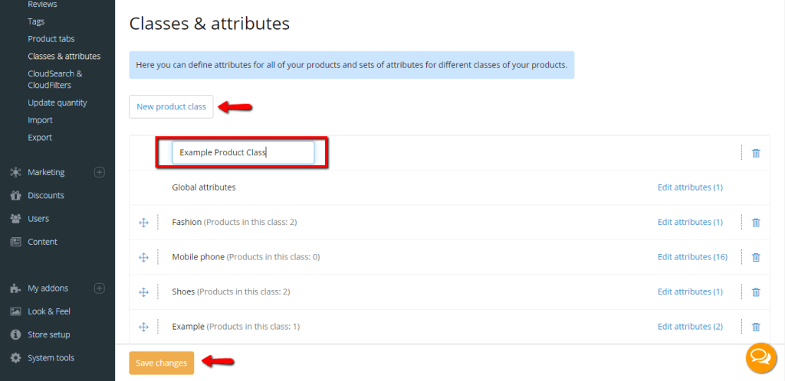Edit attributes for Global attributes
785x381 pixels.
(690, 187)
